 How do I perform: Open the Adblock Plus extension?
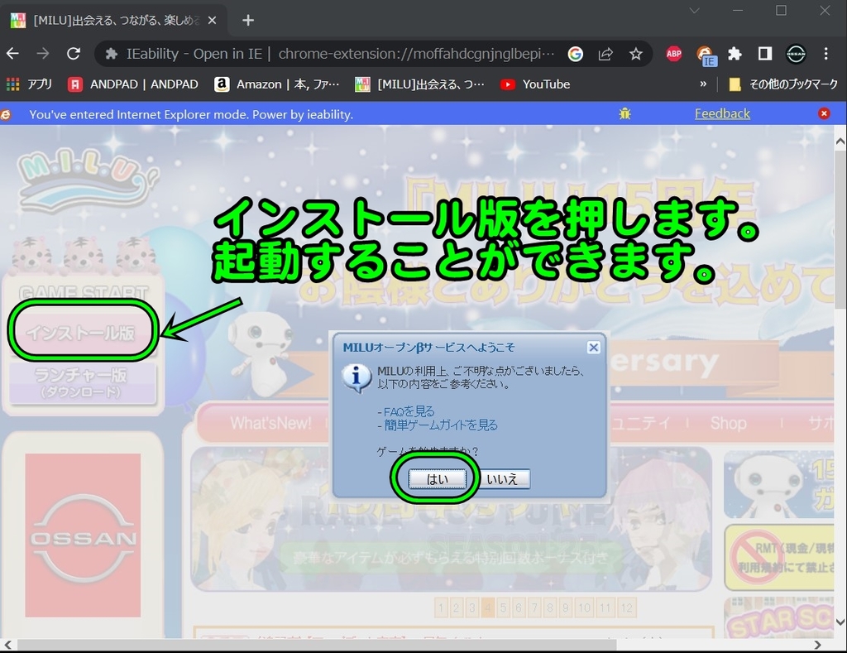pyautogui.click(x=673, y=54)
